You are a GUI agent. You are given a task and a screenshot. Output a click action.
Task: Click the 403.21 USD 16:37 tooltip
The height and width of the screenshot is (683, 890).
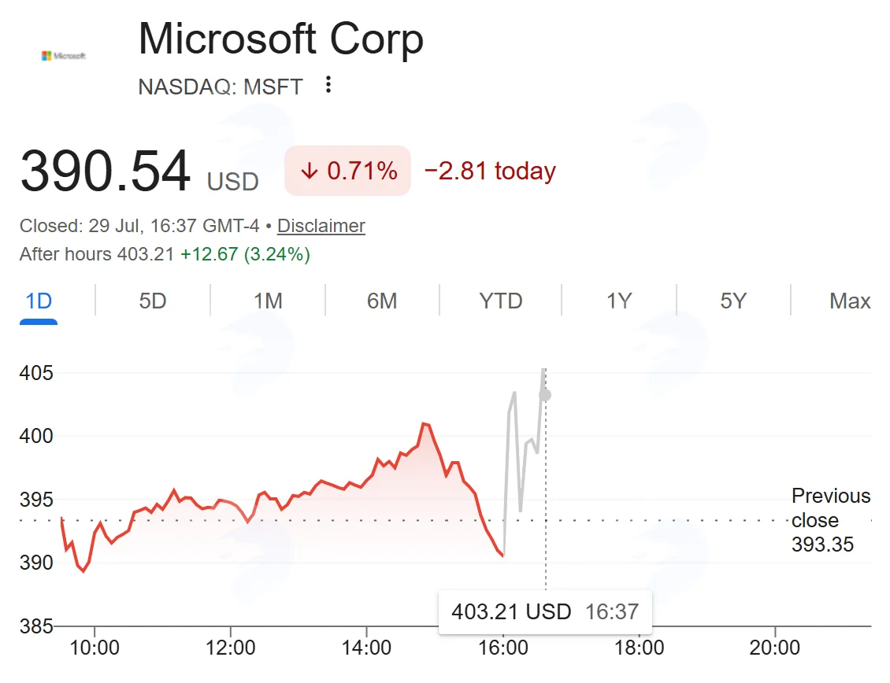point(546,611)
